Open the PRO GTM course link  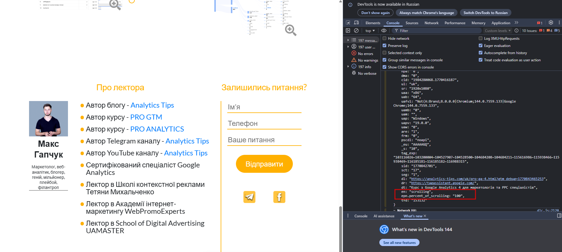point(146,117)
